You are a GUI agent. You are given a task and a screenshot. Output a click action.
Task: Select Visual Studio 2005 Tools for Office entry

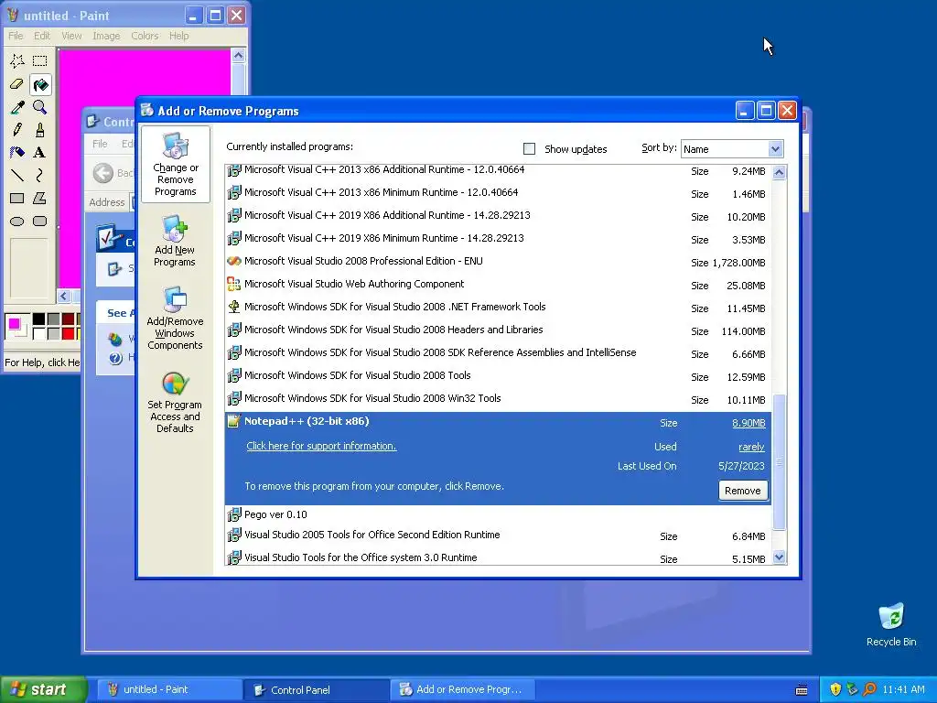coord(498,535)
